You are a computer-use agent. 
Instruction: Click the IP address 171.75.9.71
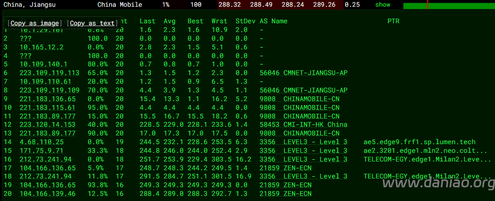pos(41,151)
